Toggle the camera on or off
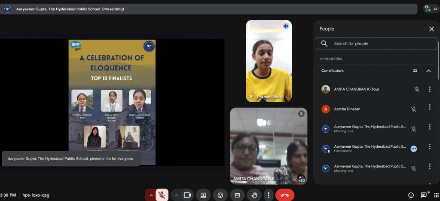440x201 pixels. point(187,195)
